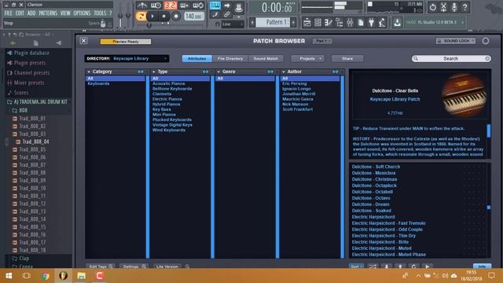503x283 pixels.
Task: Toggle the metronome icon
Action: [141, 6]
